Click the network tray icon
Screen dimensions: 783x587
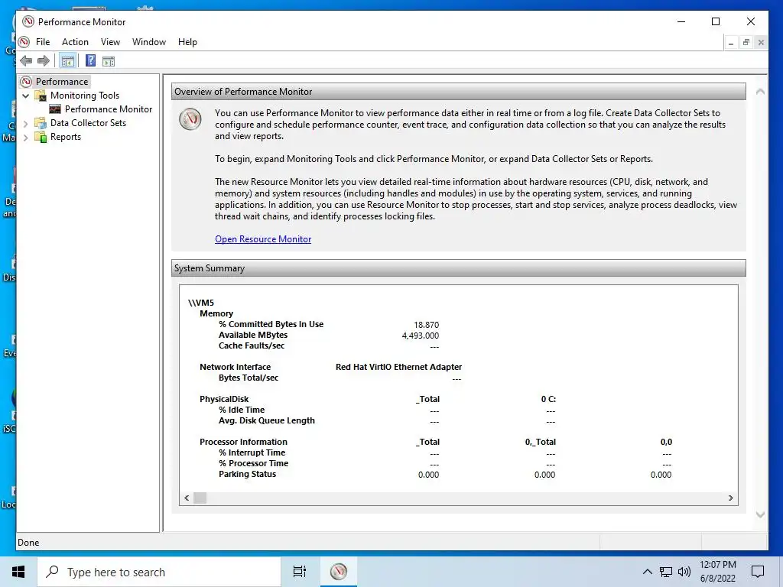[666, 572]
